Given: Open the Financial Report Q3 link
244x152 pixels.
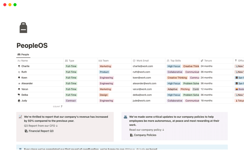Looking at the screenshot, I should (41, 131).
